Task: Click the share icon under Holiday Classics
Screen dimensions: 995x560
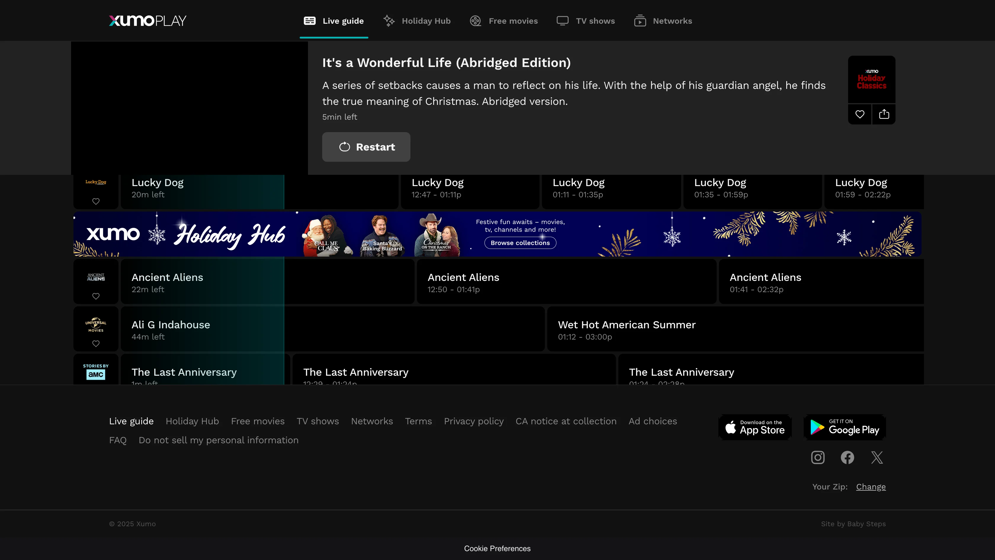Action: tap(884, 114)
